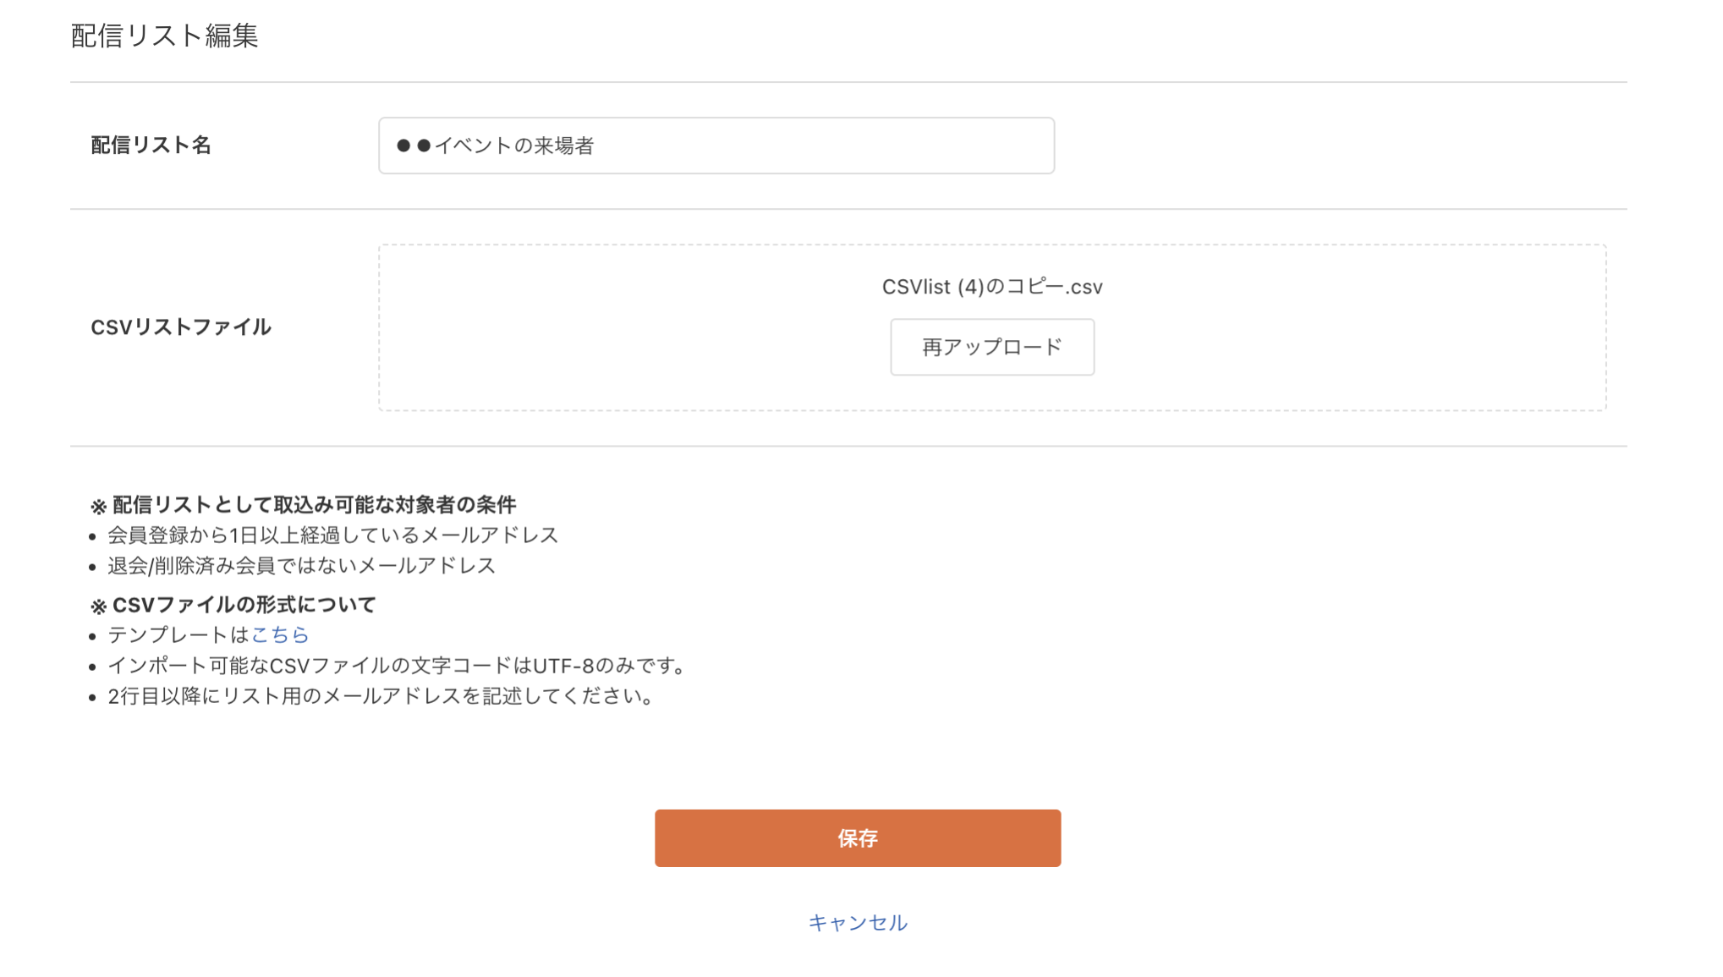This screenshot has width=1723, height=977.
Task: Click the 保存 save button
Action: click(x=857, y=838)
